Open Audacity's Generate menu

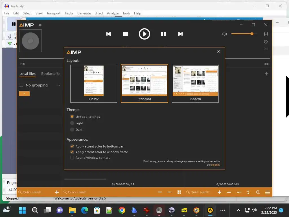[x=84, y=13]
